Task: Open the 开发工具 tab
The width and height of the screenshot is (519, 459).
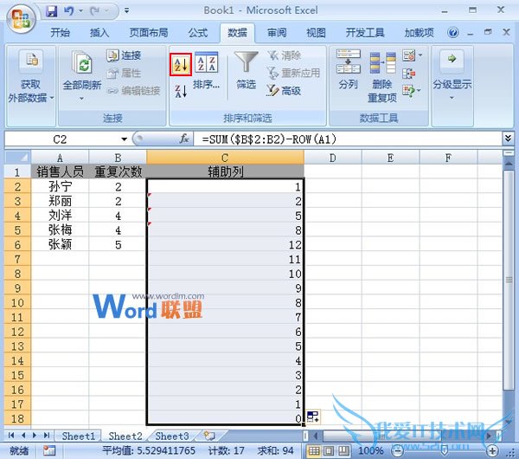Action: point(365,33)
